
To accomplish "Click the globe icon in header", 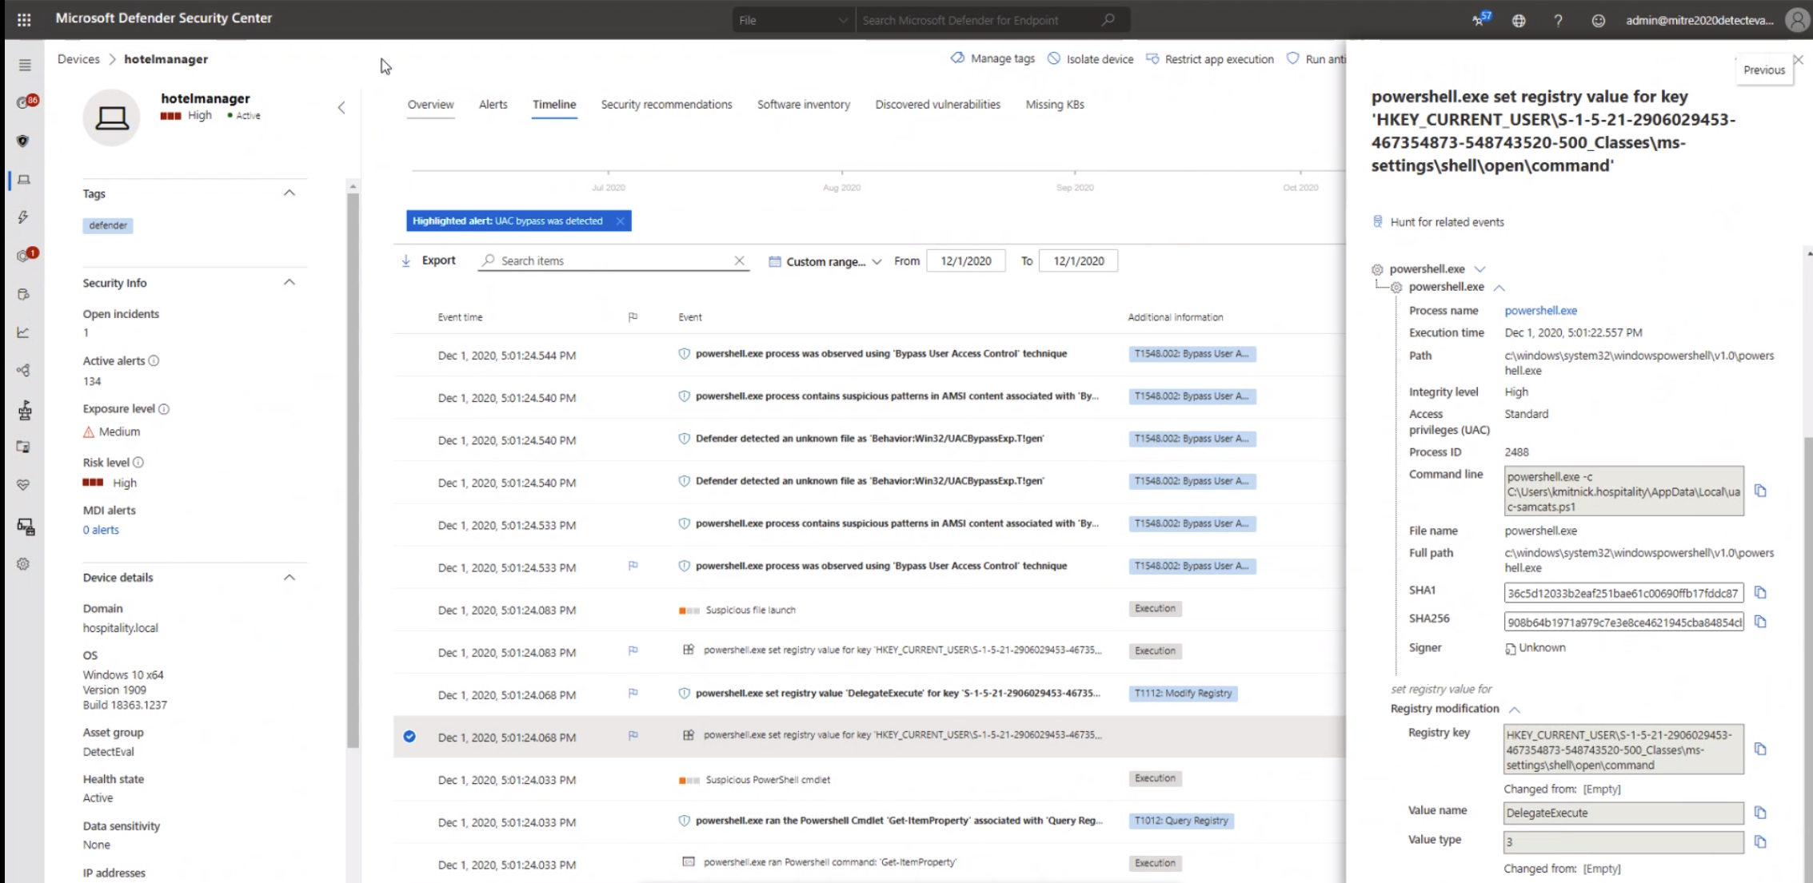I will tap(1519, 21).
